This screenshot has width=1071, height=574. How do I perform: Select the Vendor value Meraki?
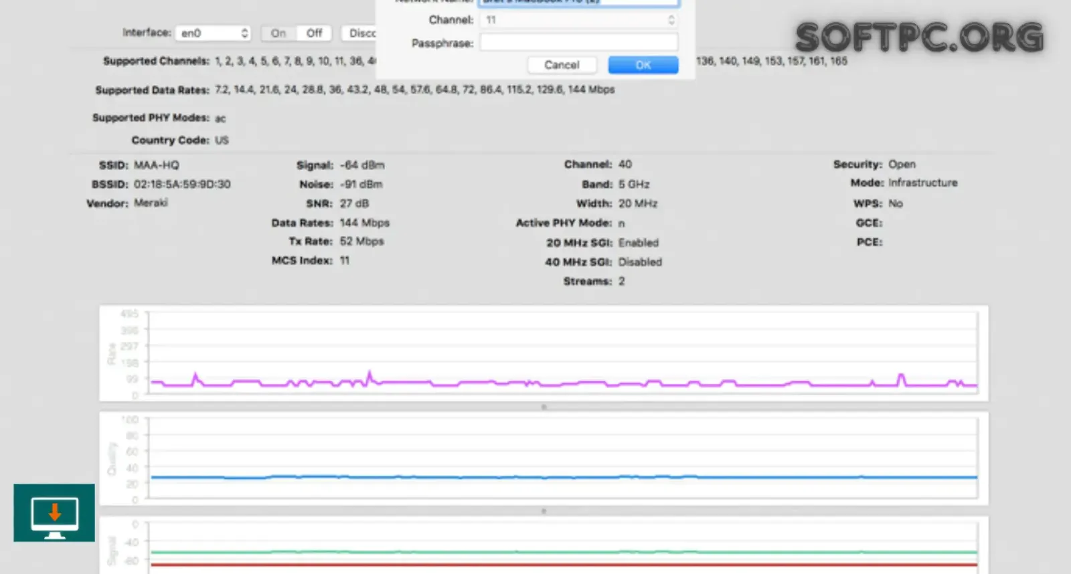151,203
